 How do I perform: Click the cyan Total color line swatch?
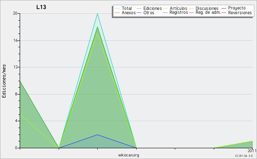pyautogui.click(x=117, y=8)
